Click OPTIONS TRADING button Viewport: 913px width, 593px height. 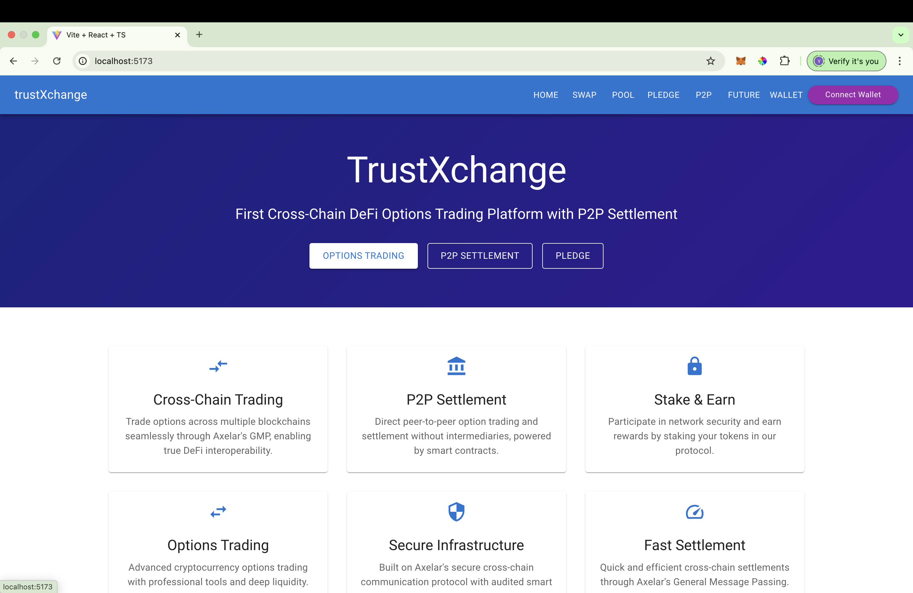tap(363, 256)
